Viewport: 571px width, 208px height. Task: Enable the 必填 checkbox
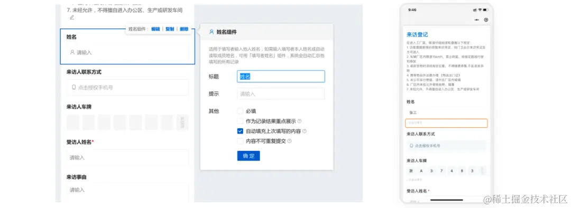click(240, 111)
